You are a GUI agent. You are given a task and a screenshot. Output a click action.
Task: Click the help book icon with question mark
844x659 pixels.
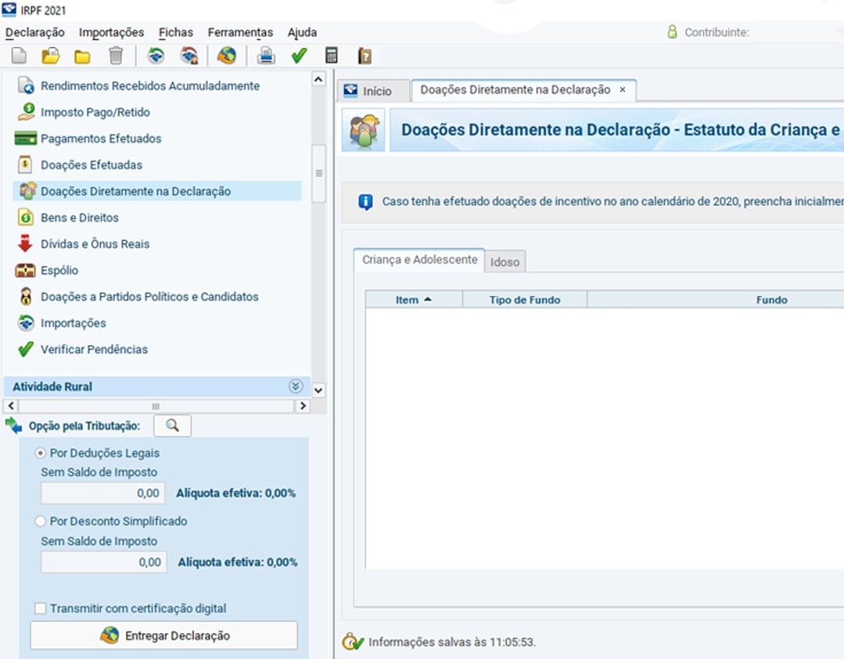(x=365, y=56)
